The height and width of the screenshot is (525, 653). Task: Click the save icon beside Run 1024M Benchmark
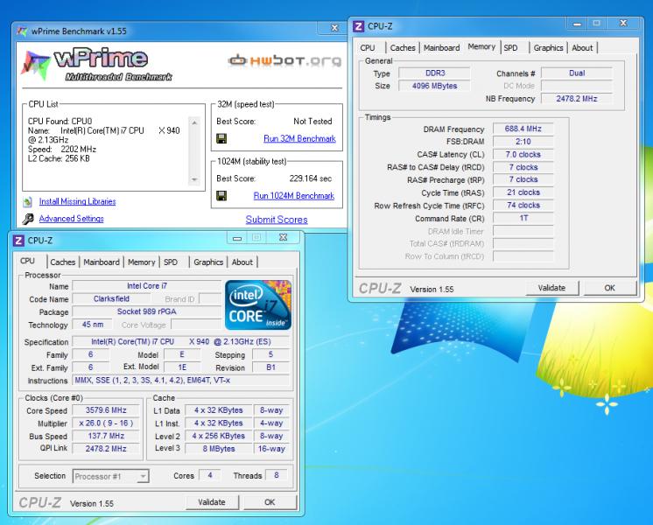click(221, 196)
